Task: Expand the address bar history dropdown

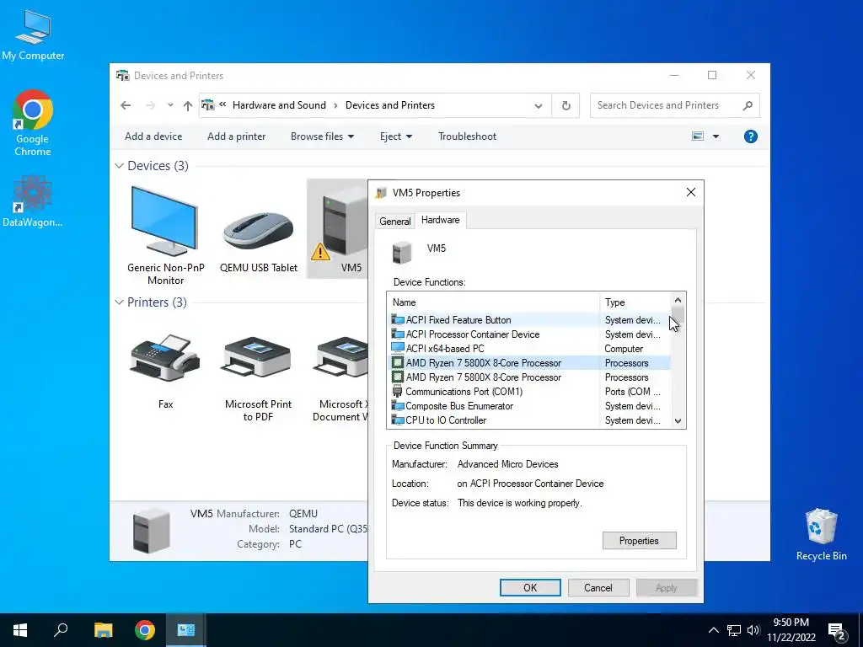Action: [x=539, y=105]
